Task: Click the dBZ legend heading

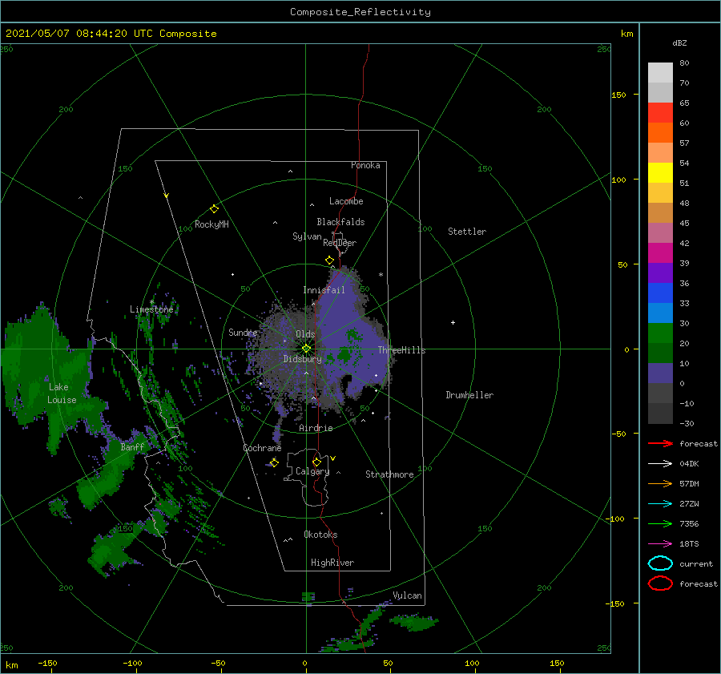Action: (679, 42)
